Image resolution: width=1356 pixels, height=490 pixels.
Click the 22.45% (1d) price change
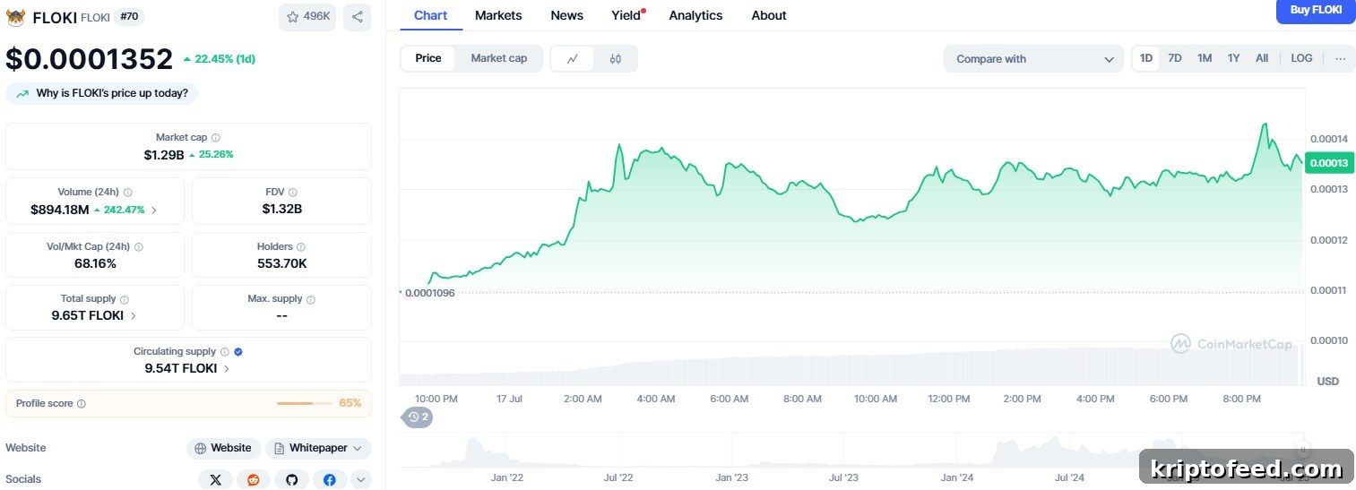click(x=220, y=59)
